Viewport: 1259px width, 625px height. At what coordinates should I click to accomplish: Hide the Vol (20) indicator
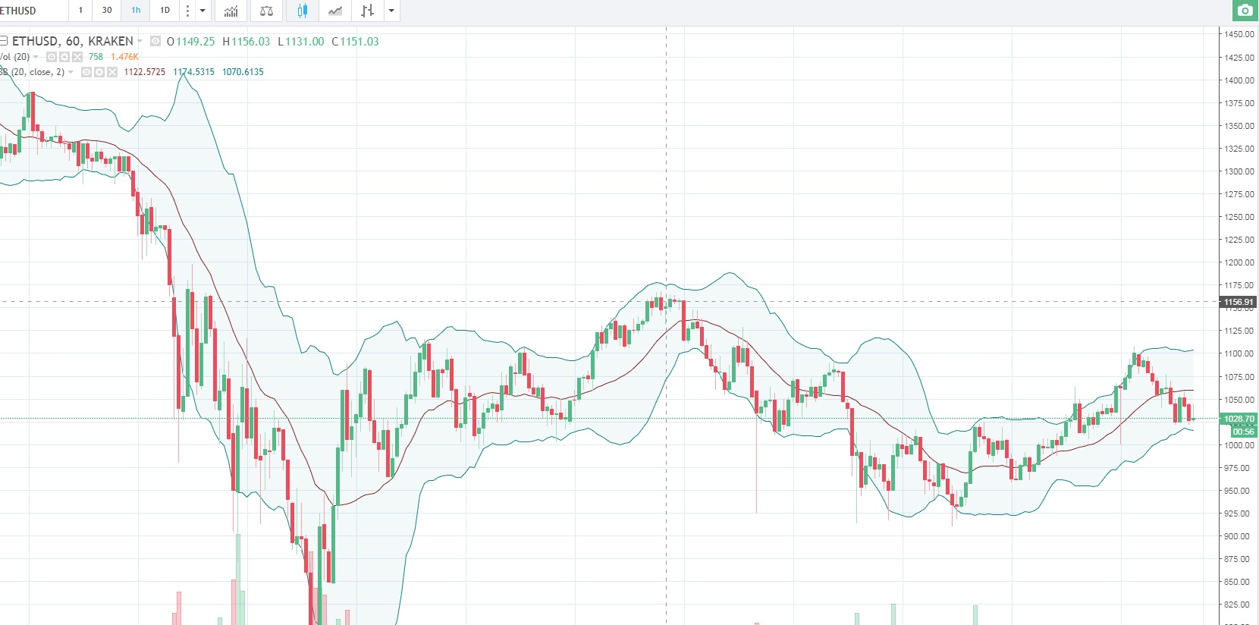(52, 57)
